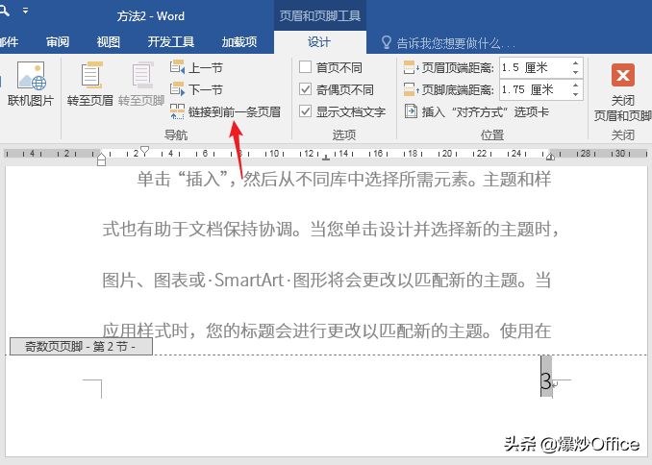Select the page number 3 in footer
This screenshot has height=465, width=652.
(546, 380)
